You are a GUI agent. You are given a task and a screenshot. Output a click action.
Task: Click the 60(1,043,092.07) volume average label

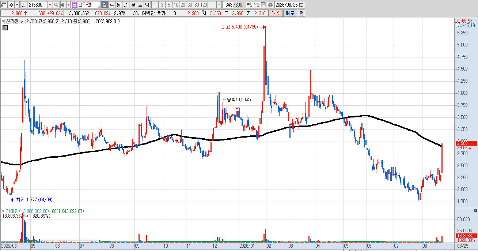pyautogui.click(x=68, y=211)
